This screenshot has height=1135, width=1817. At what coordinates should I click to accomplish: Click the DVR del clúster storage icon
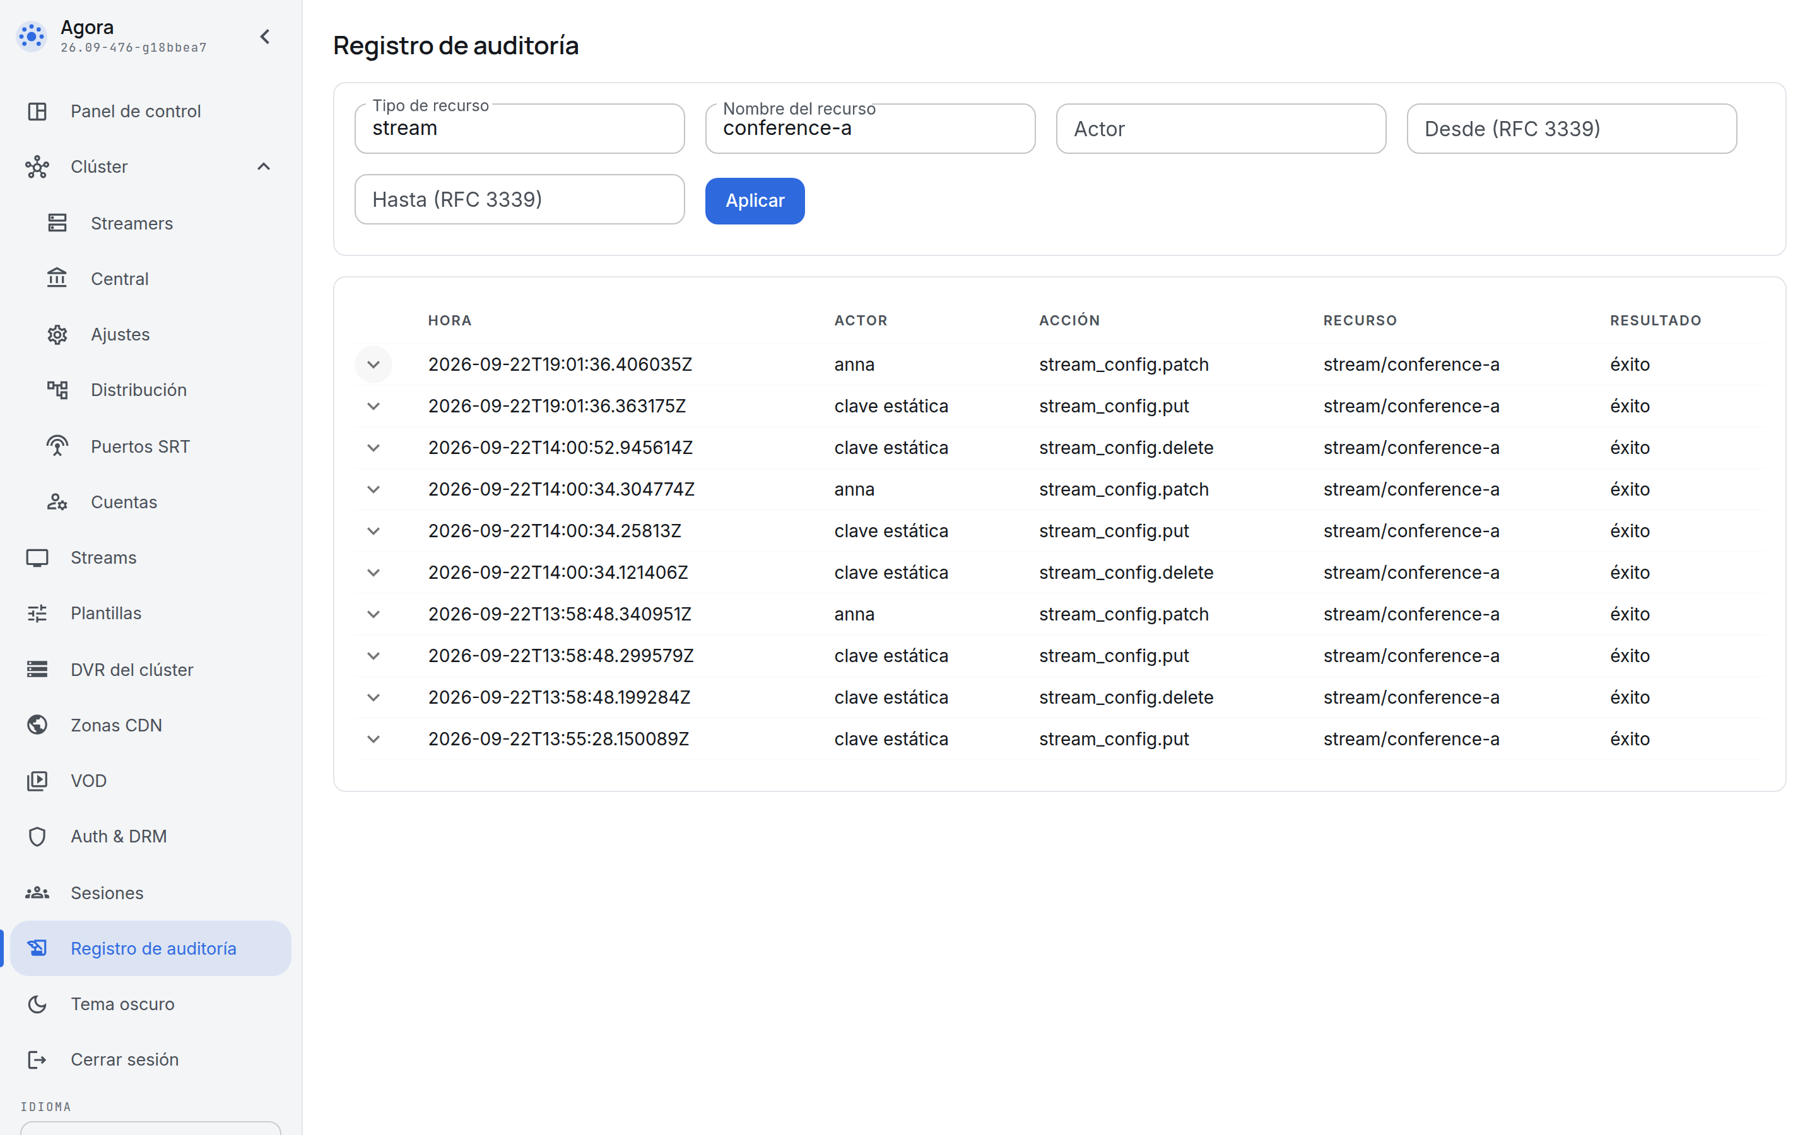coord(37,669)
